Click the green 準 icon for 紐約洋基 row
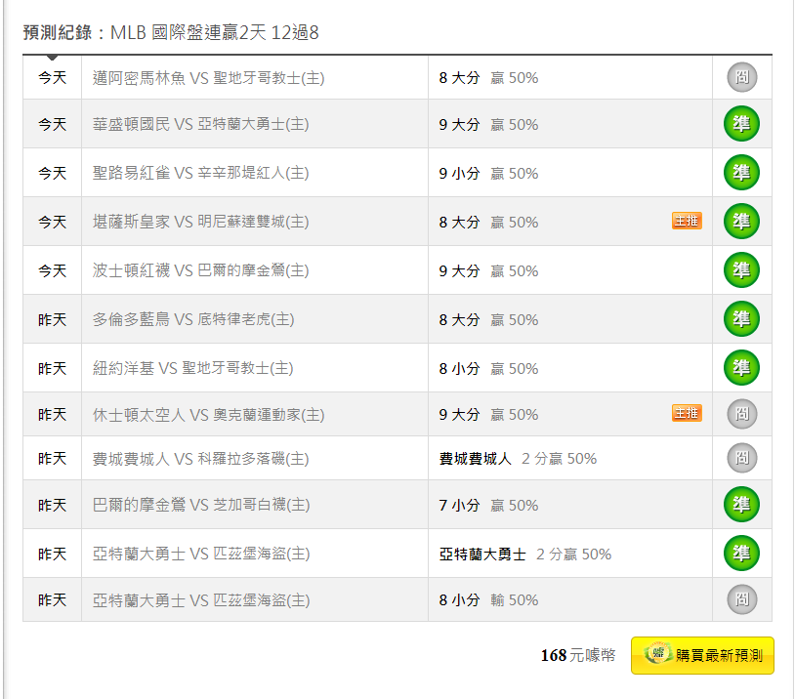The width and height of the screenshot is (795, 699). (741, 367)
